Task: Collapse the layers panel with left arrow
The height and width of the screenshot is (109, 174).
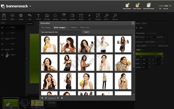Action: tap(27, 58)
